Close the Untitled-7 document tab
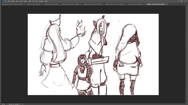 coord(166,4)
